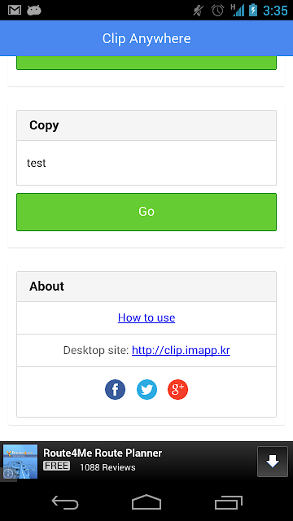
Task: Tap the Gmail notification icon
Action: click(x=15, y=11)
